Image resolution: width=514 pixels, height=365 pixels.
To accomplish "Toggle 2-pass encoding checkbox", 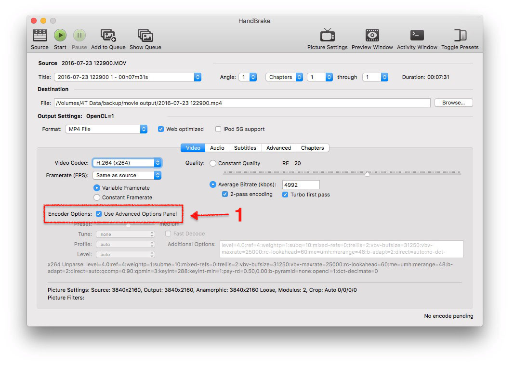I will [225, 194].
